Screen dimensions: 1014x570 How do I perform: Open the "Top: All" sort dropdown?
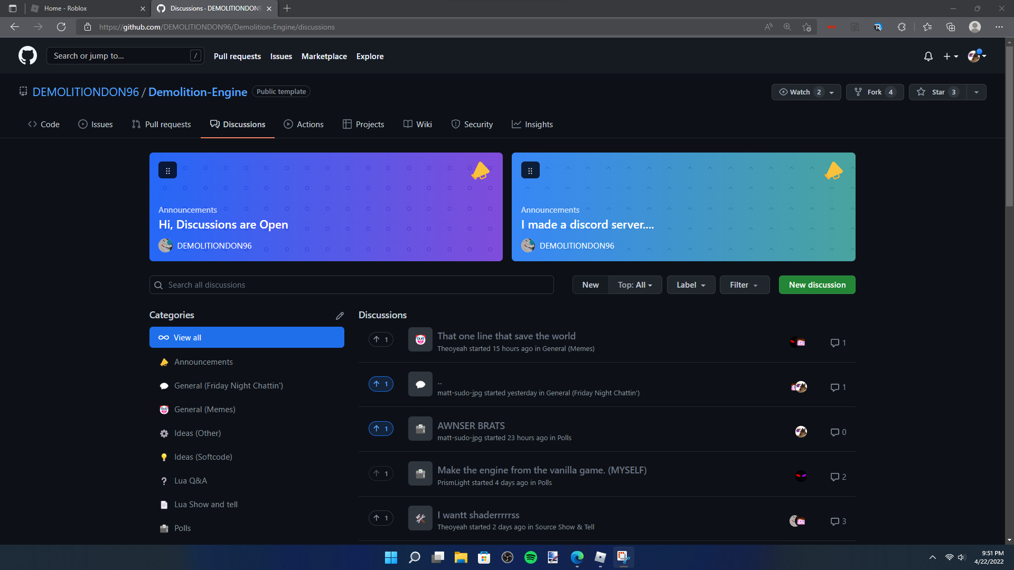point(635,285)
